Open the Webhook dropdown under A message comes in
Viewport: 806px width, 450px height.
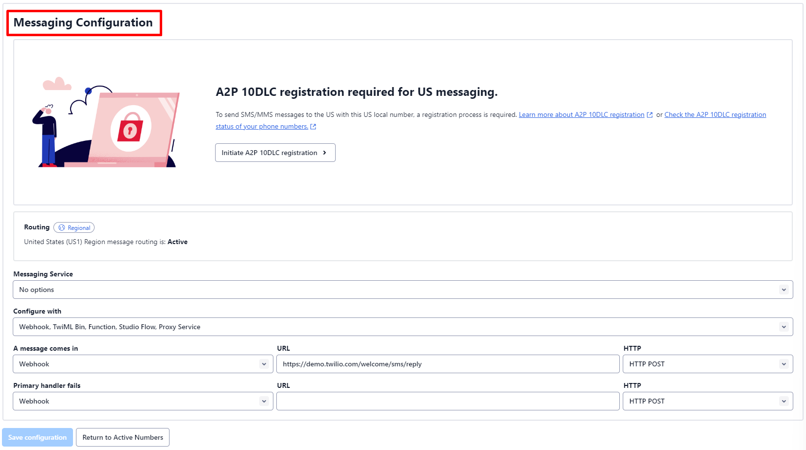pyautogui.click(x=142, y=364)
